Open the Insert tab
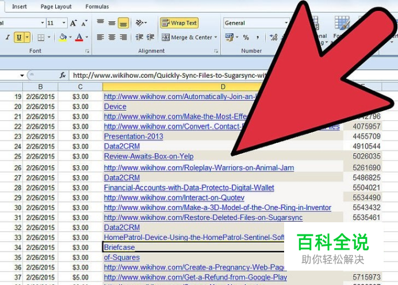398x285 pixels. click(x=20, y=6)
